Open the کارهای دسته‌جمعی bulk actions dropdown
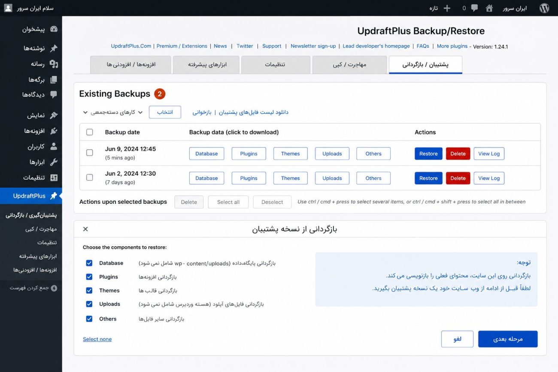This screenshot has width=558, height=372. [113, 112]
